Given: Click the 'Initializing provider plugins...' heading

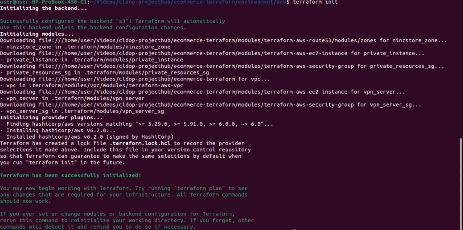Looking at the screenshot, I should [x=52, y=118].
